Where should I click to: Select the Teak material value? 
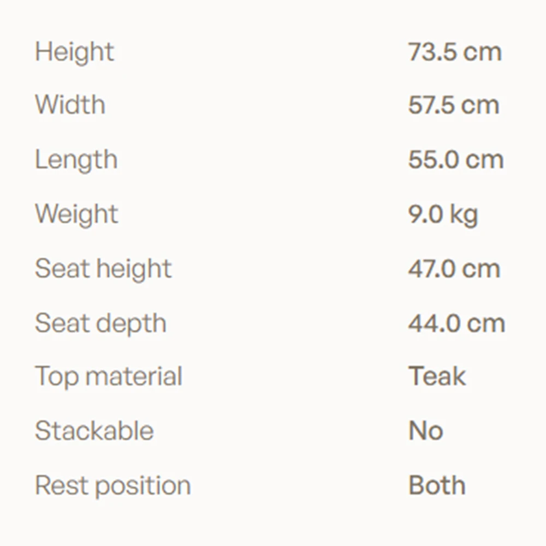point(437,376)
